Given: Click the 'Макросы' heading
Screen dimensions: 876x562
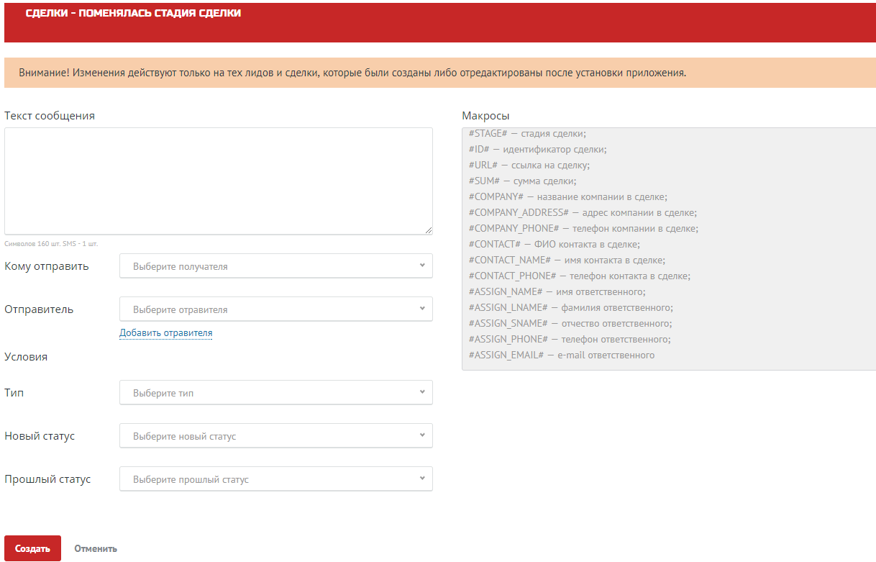Looking at the screenshot, I should click(x=485, y=115).
